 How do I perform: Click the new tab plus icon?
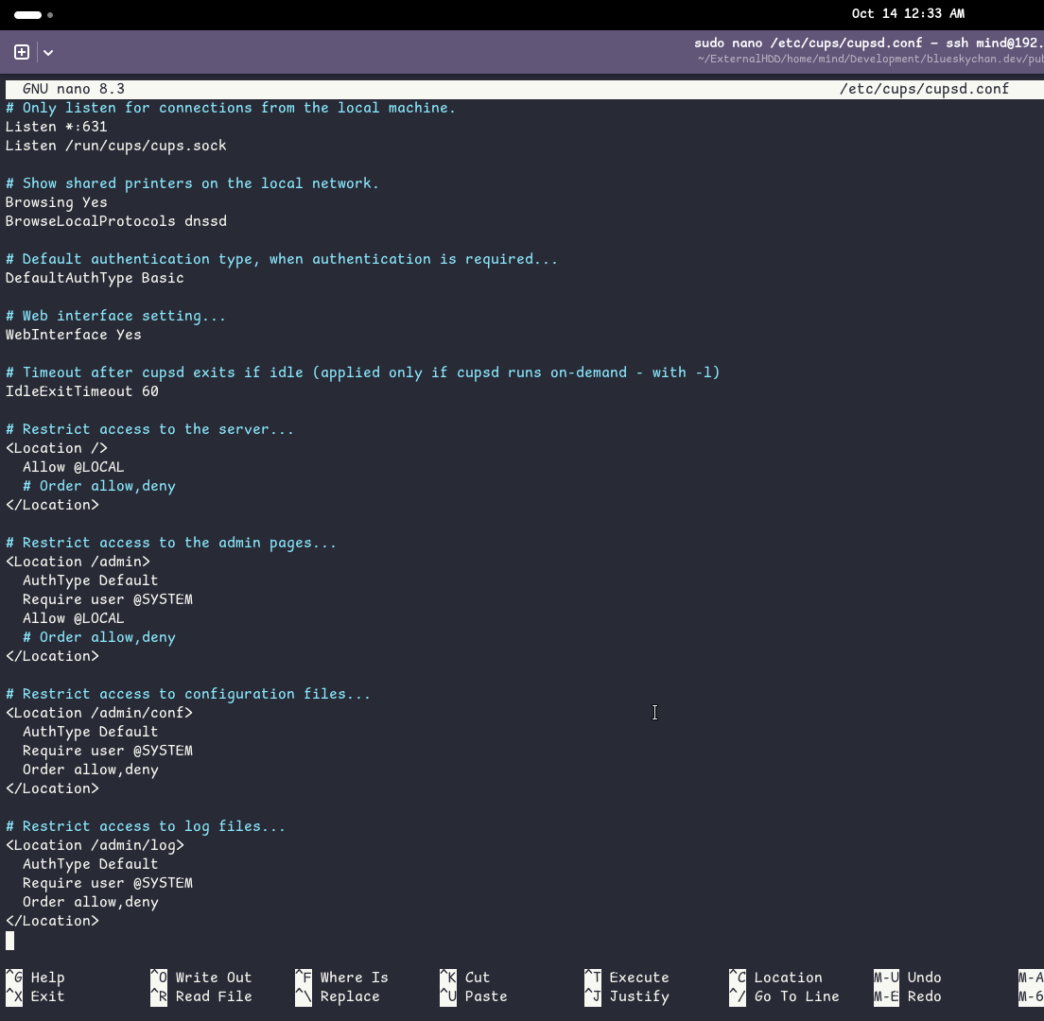click(22, 52)
